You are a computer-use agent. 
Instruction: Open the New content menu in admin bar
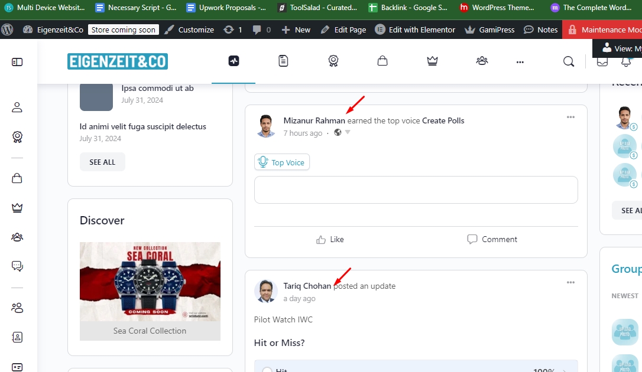click(x=296, y=30)
